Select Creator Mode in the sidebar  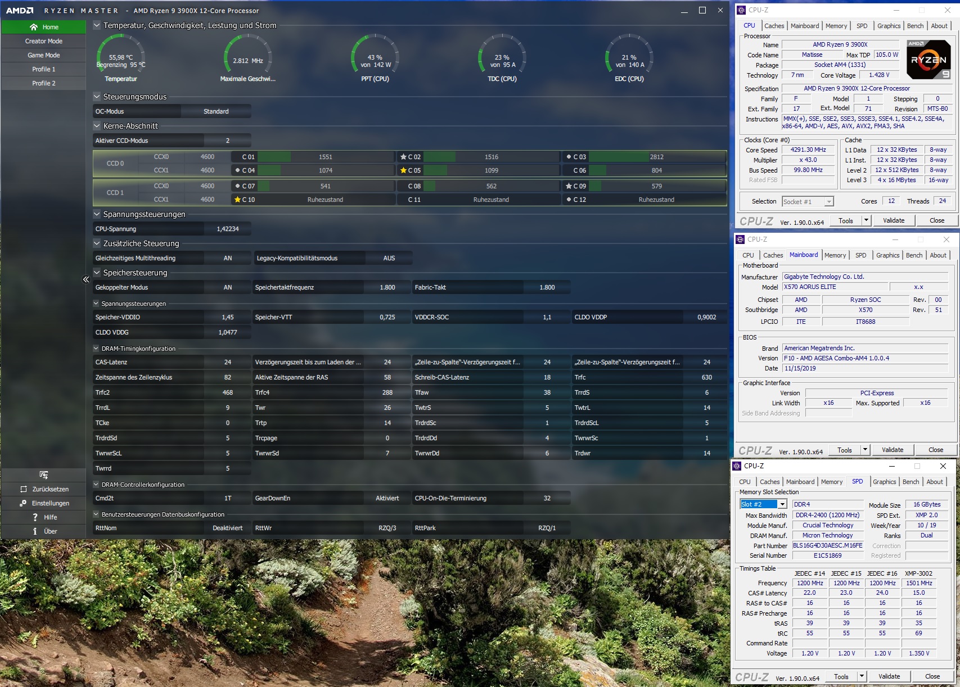coord(44,41)
